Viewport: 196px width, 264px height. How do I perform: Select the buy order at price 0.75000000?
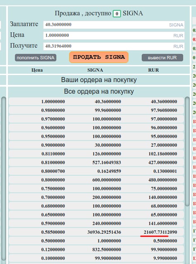tap(96, 189)
